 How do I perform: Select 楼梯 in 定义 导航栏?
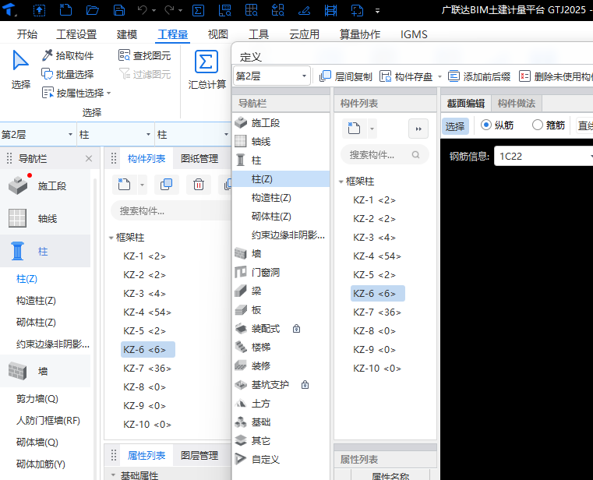coord(281,347)
